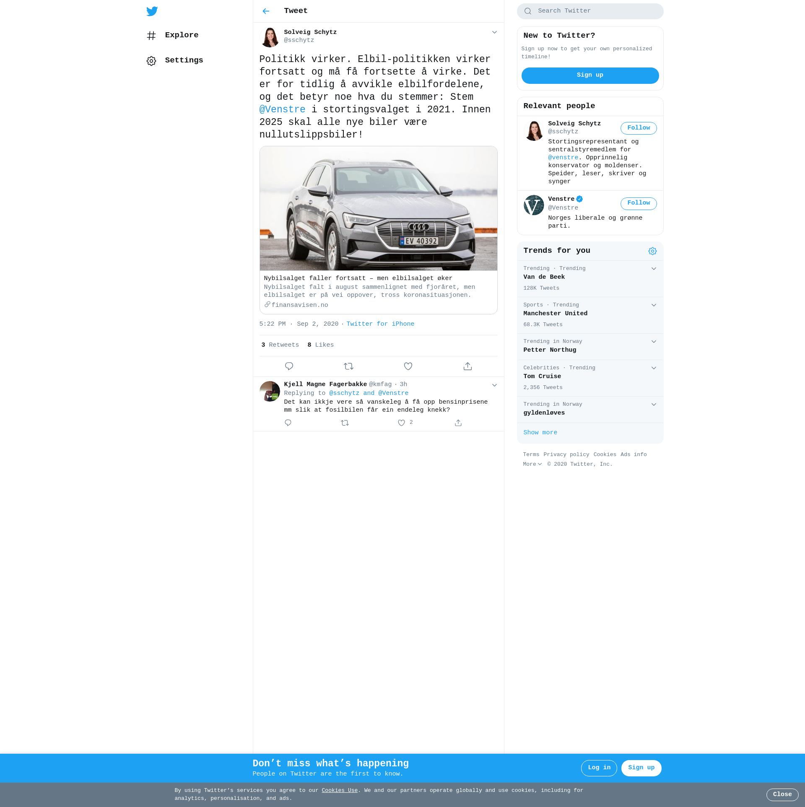
Task: Open Privacy policy footer link
Action: (566, 455)
